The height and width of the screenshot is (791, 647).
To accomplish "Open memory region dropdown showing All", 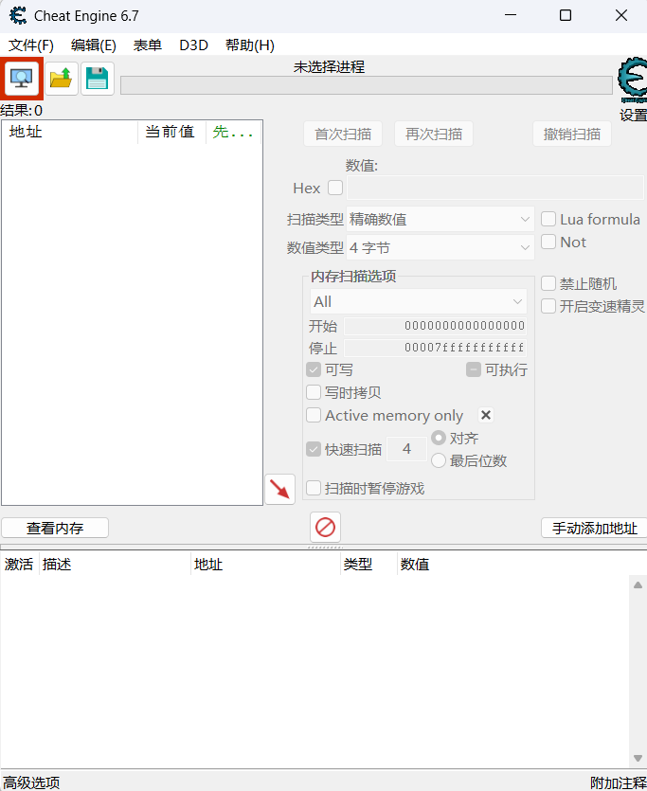I will tap(419, 301).
